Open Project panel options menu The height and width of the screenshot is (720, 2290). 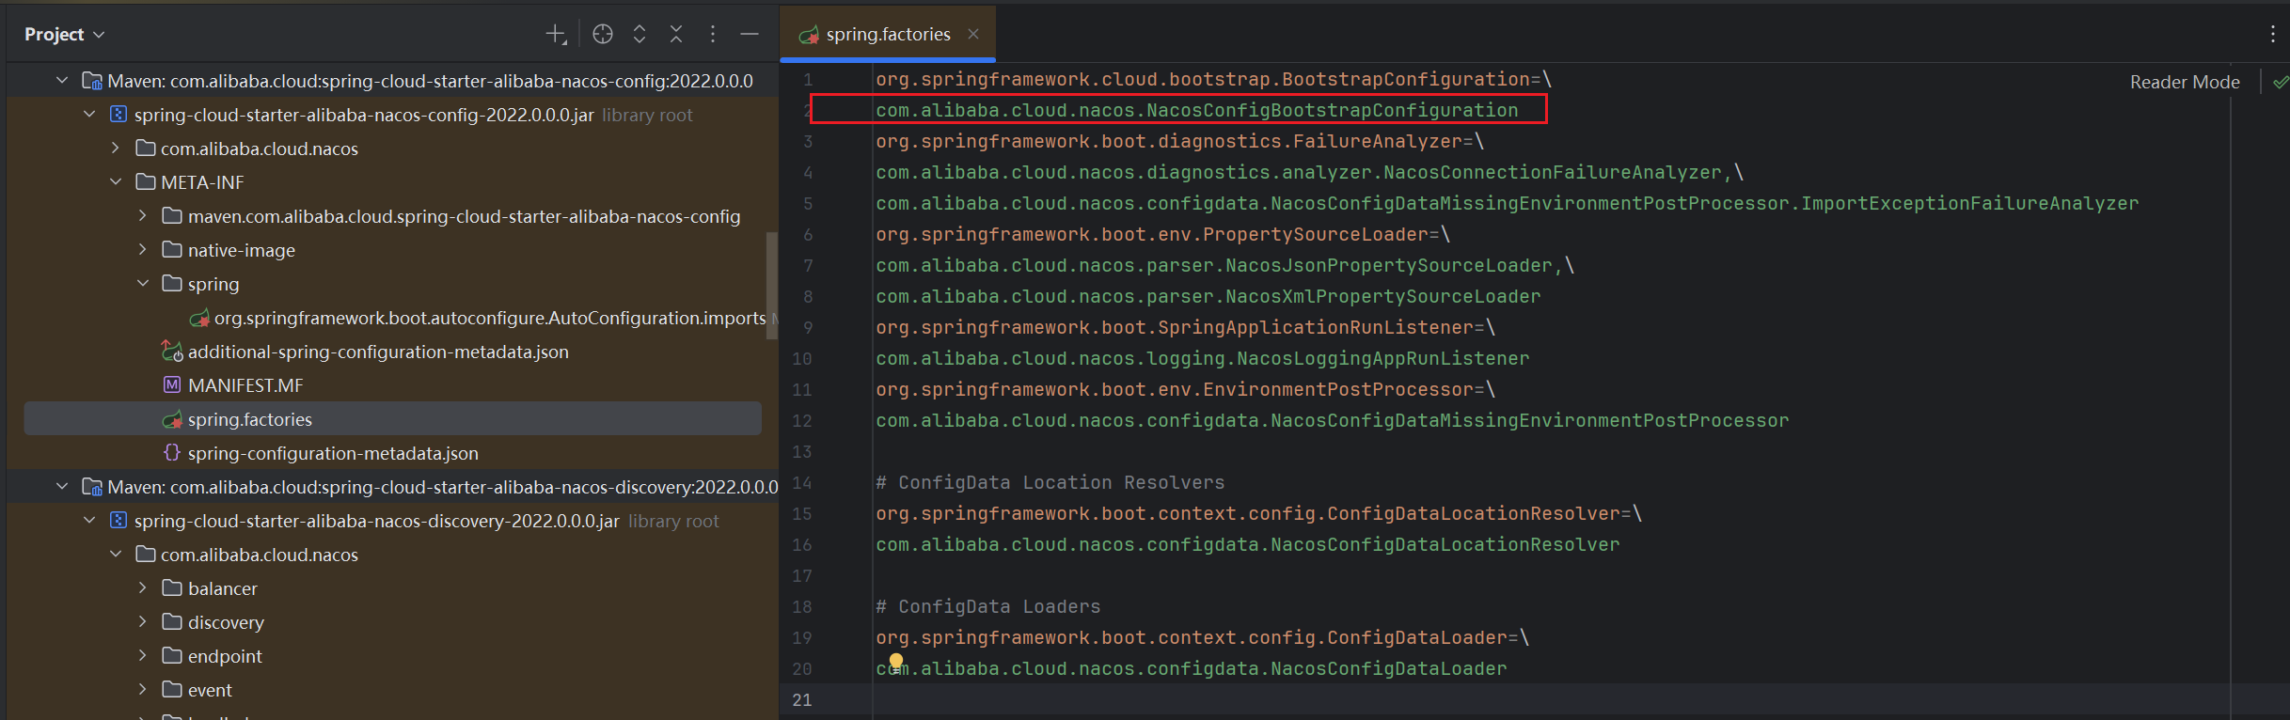713,35
